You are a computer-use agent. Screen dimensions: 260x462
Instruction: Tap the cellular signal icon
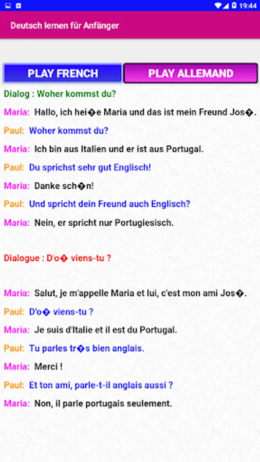[226, 5]
